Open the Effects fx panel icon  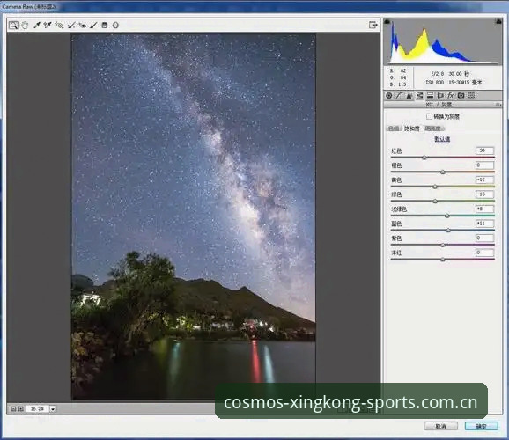point(451,95)
